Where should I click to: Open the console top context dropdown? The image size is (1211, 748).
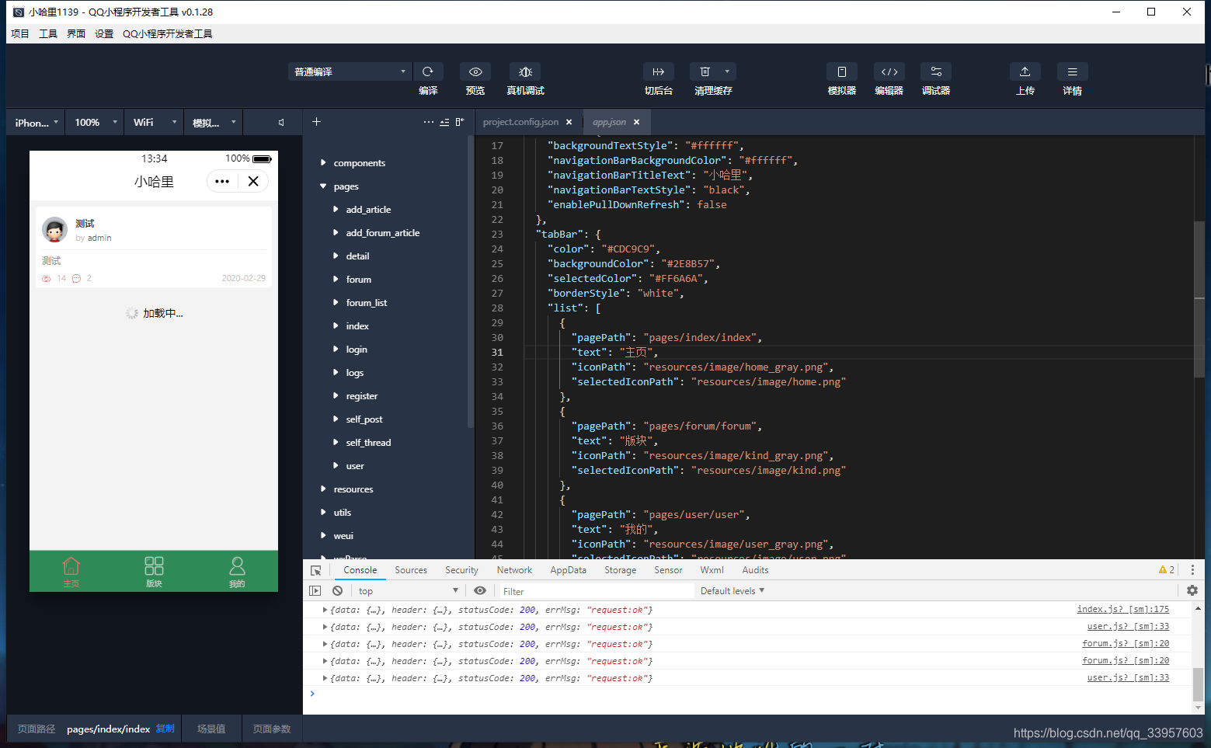click(408, 590)
